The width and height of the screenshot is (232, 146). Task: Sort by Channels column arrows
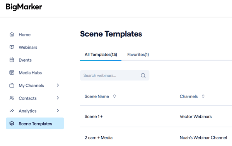(203, 96)
